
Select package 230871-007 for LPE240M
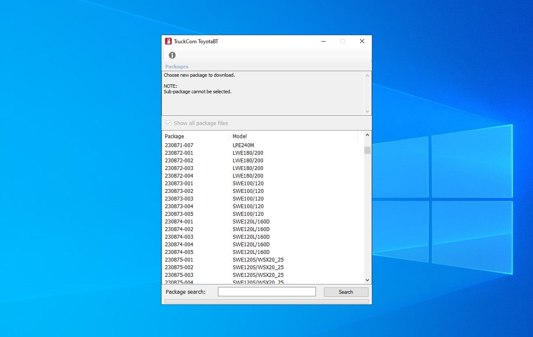point(179,145)
